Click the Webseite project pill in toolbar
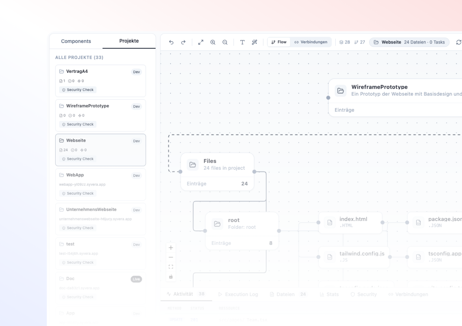The width and height of the screenshot is (462, 326). (x=409, y=42)
